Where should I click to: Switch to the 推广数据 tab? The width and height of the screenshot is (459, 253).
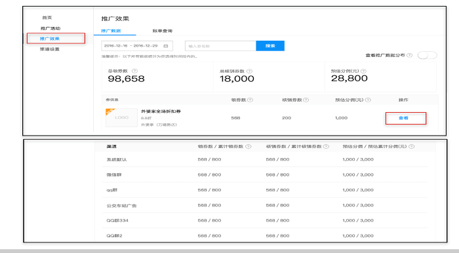(111, 31)
